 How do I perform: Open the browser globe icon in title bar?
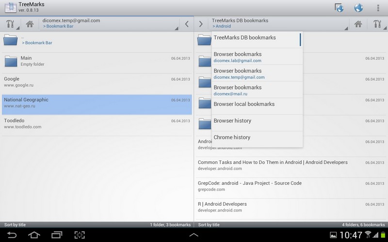(x=358, y=8)
